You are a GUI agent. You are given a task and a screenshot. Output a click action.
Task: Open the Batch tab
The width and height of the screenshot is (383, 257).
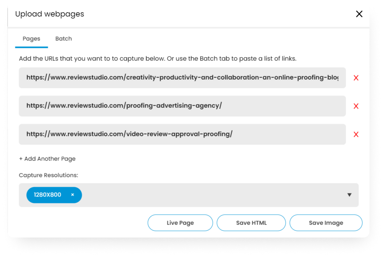tap(64, 39)
